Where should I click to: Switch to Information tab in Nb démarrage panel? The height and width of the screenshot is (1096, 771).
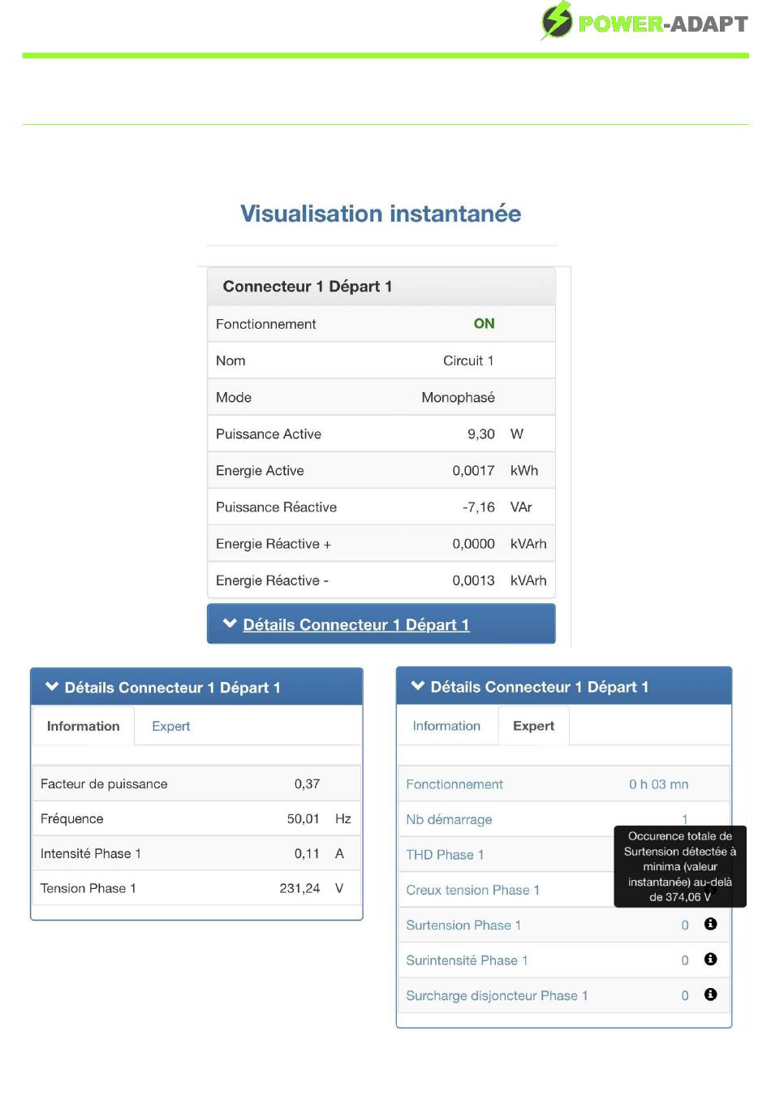point(446,726)
